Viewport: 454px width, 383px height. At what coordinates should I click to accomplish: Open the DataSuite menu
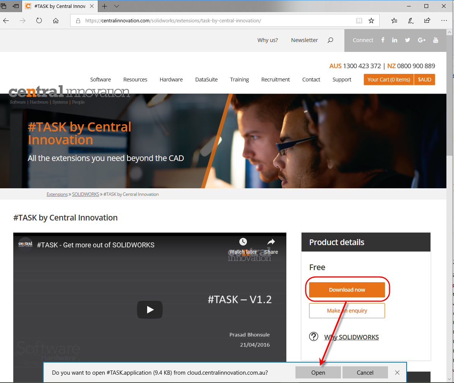pos(206,80)
